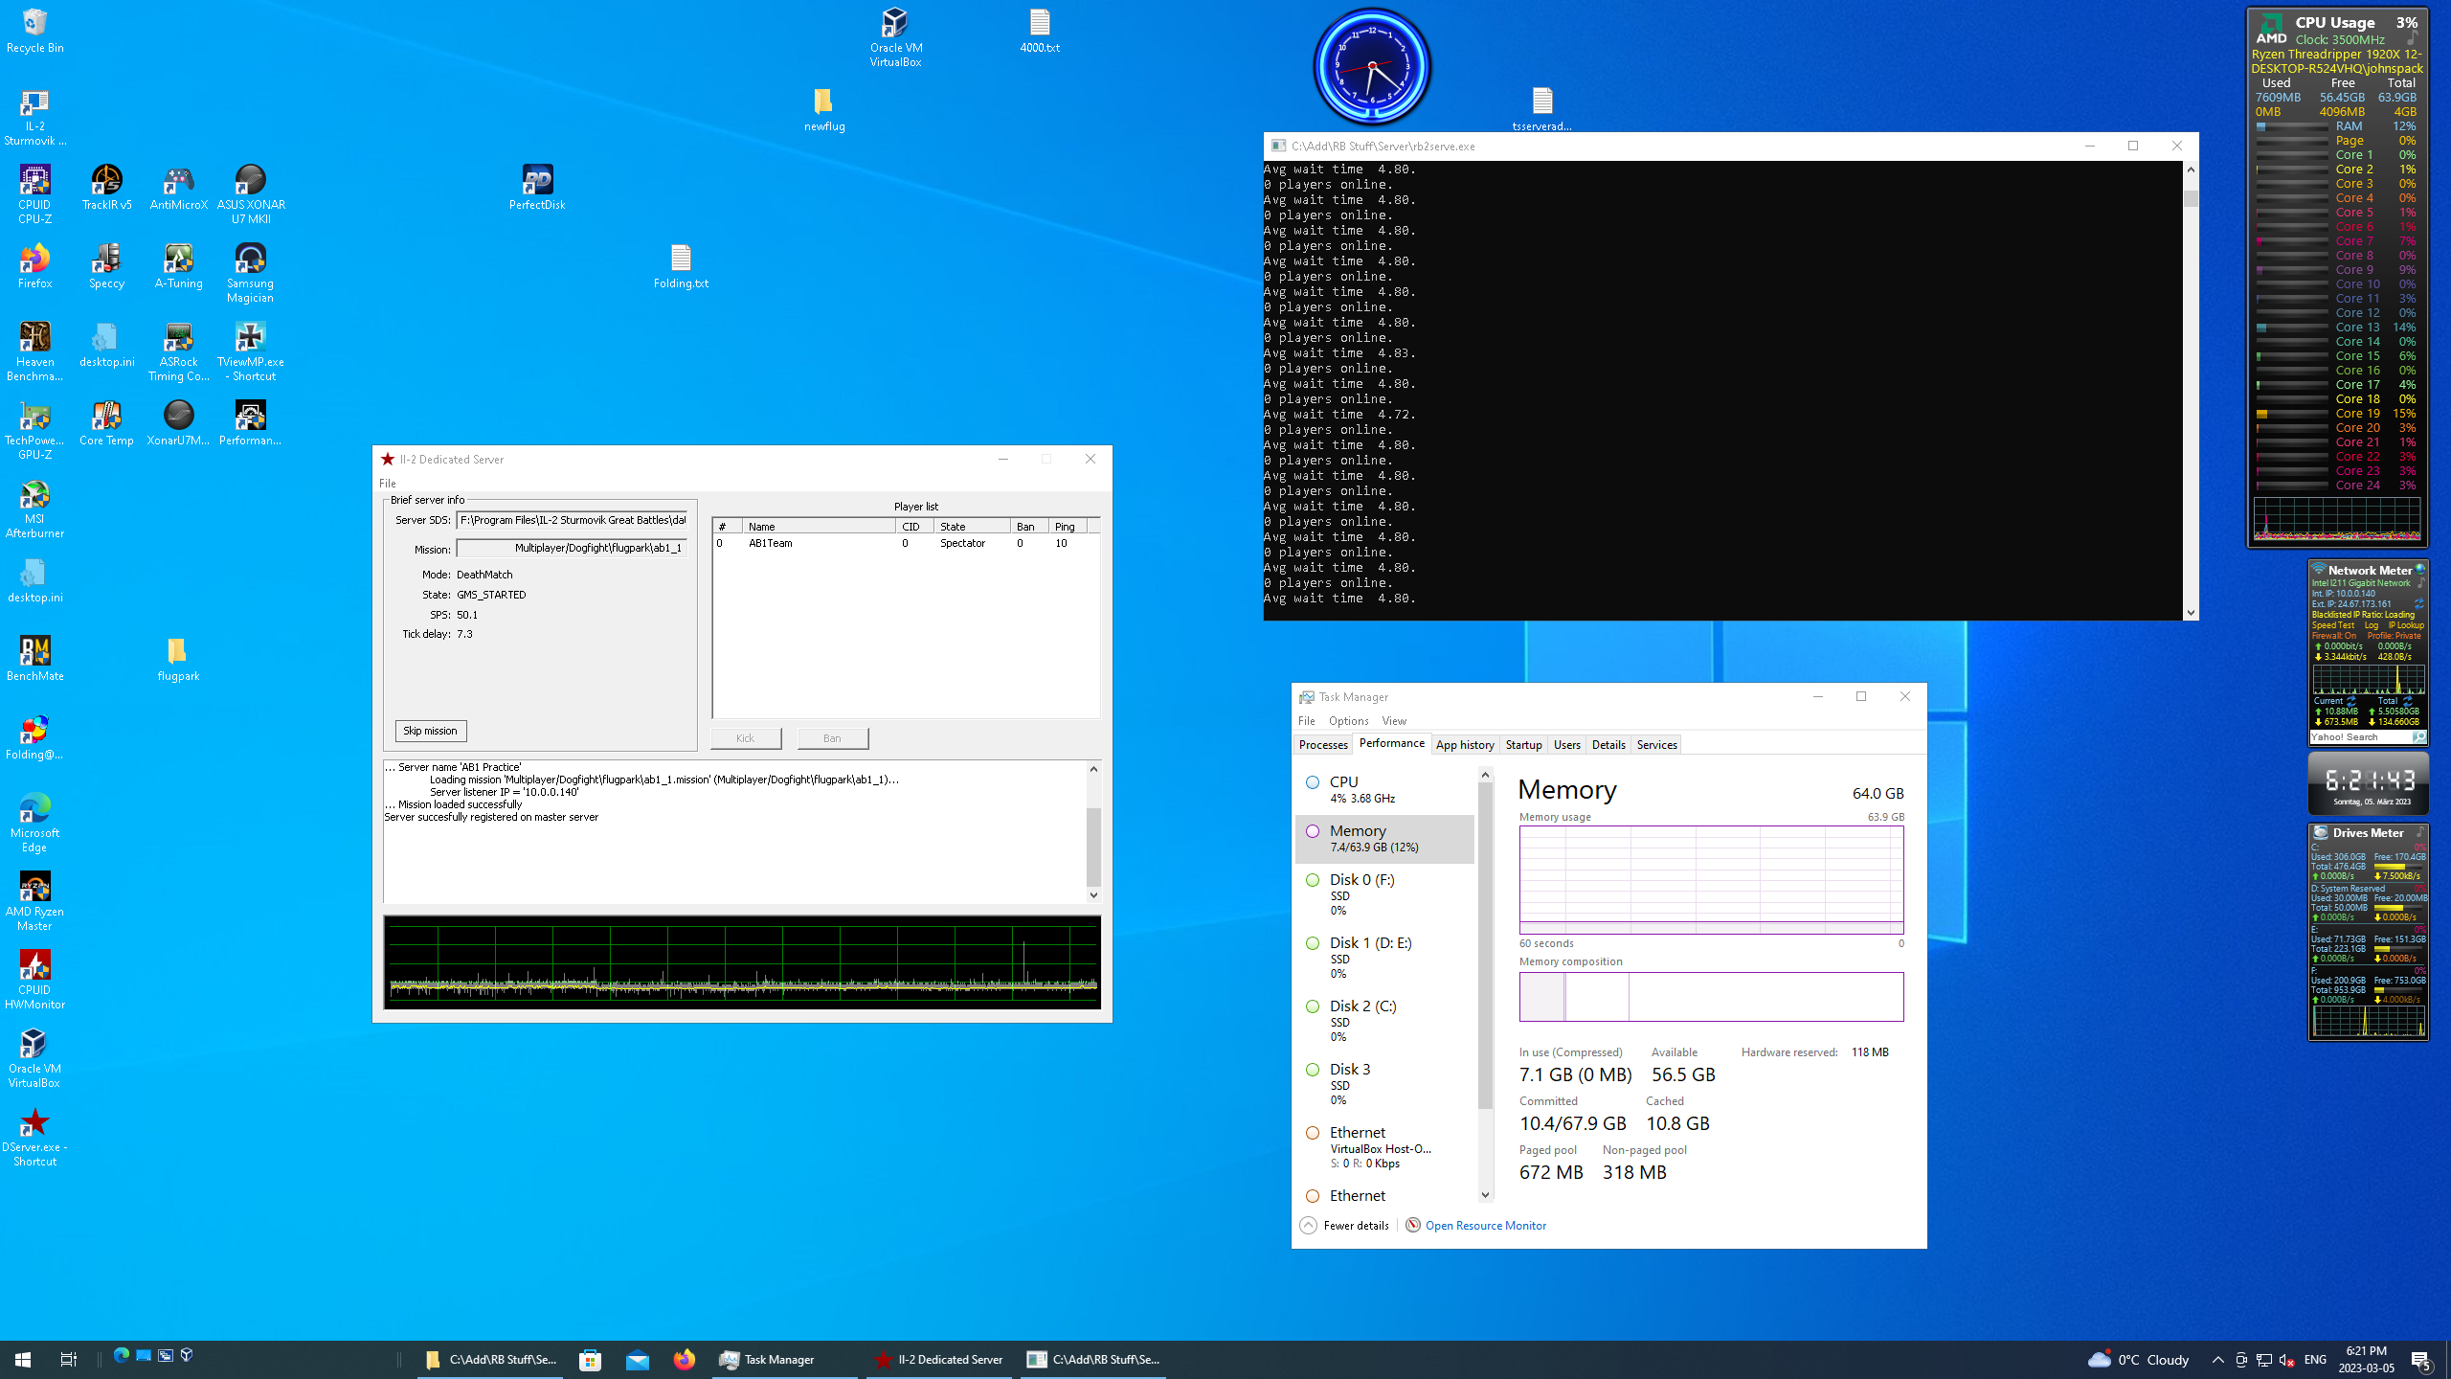Open Firefox from the taskbar
This screenshot has width=2451, height=1379.
click(x=684, y=1359)
